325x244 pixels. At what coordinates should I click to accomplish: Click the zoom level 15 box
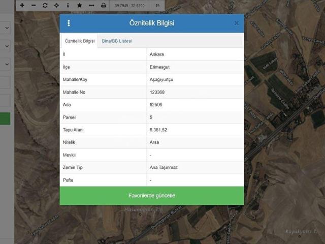(157, 6)
